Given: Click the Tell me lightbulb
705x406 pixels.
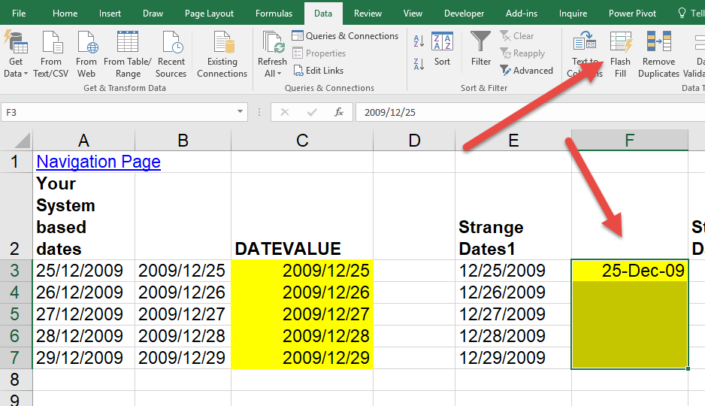Looking at the screenshot, I should [682, 13].
